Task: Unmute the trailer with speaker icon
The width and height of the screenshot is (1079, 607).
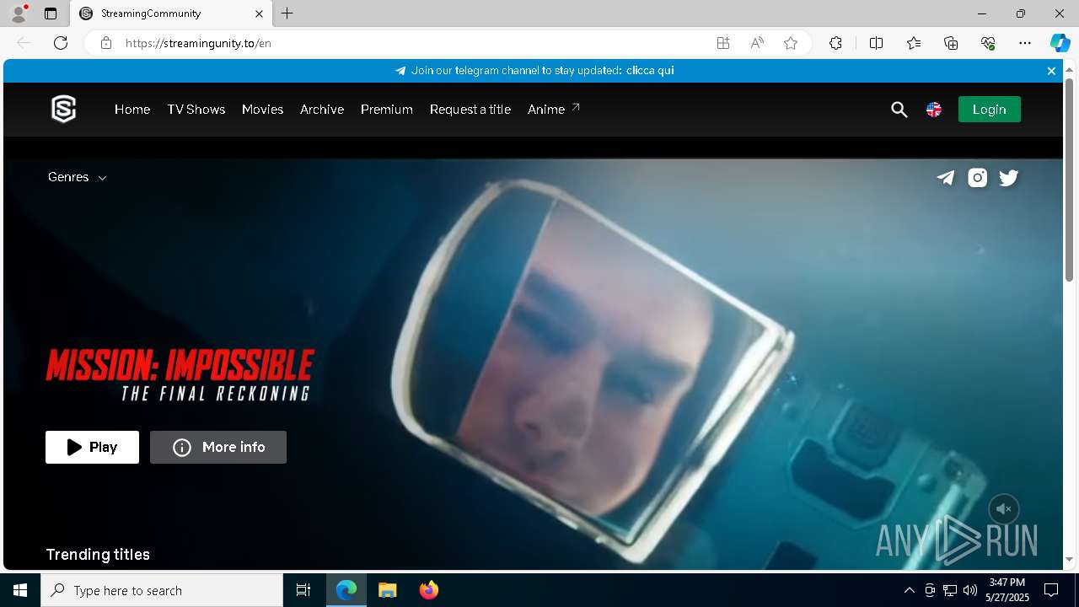Action: point(1003,509)
